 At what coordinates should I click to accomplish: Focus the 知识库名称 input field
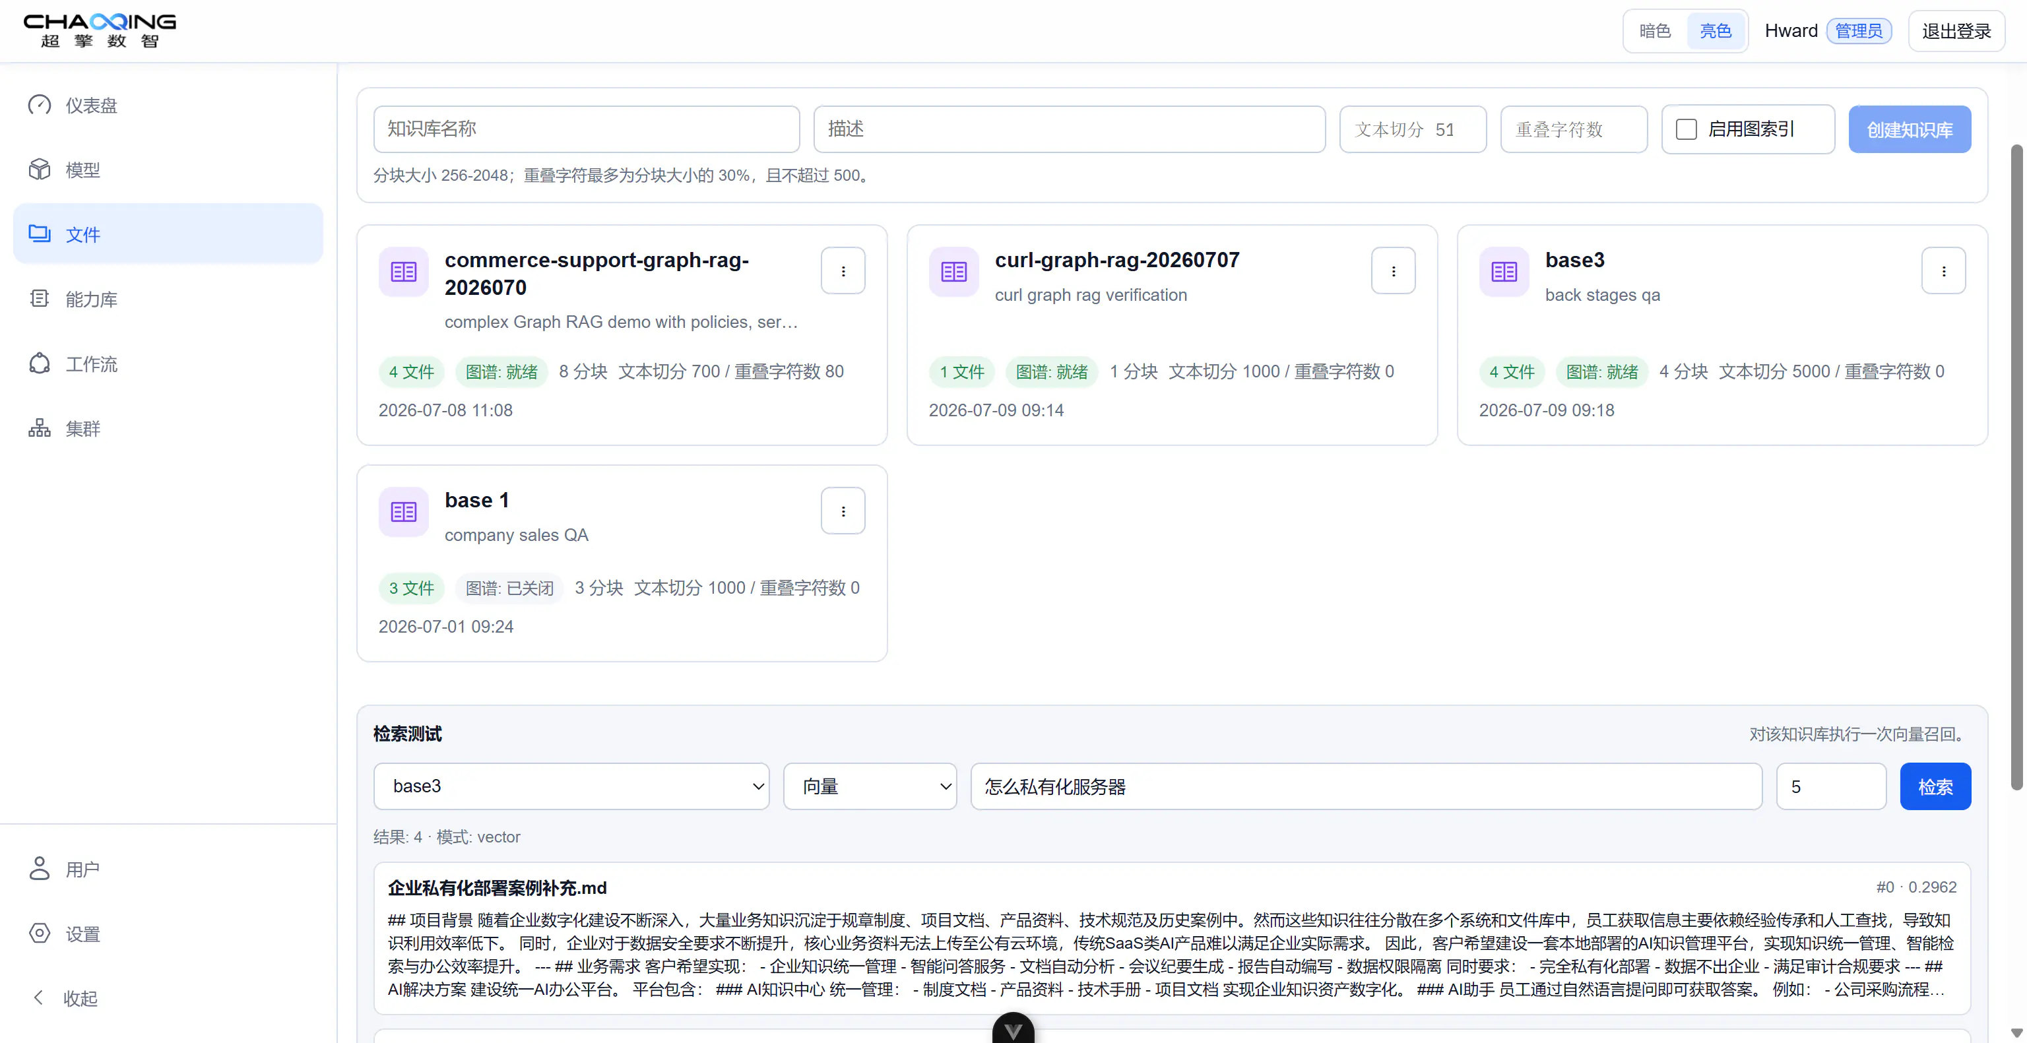click(x=586, y=129)
